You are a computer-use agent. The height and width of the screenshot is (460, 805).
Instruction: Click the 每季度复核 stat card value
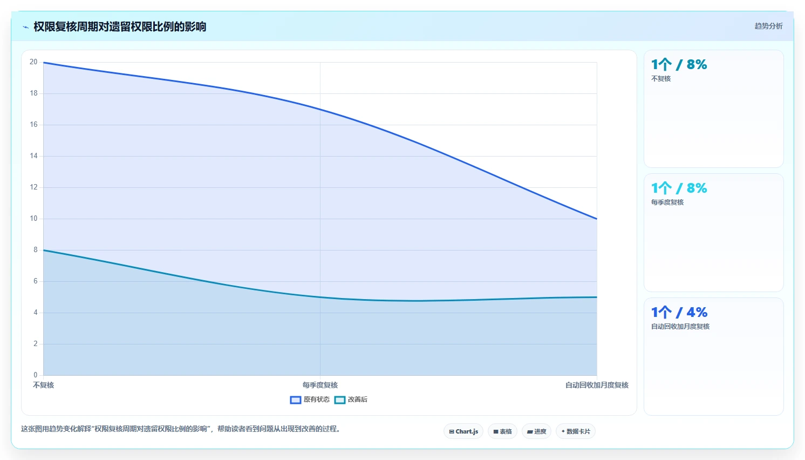pos(679,188)
